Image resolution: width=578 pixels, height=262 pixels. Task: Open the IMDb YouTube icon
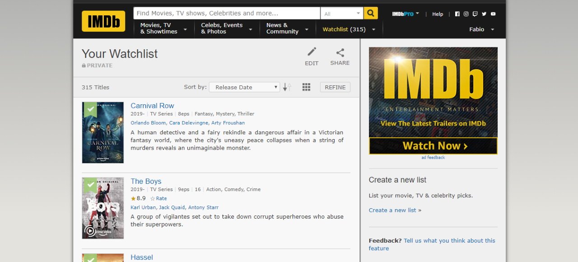coord(493,14)
